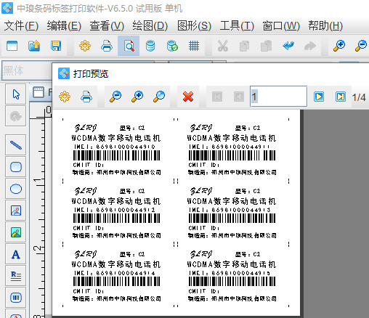This screenshot has height=318, width=369.
Task: Zoom out in the print preview
Action: coord(115,97)
